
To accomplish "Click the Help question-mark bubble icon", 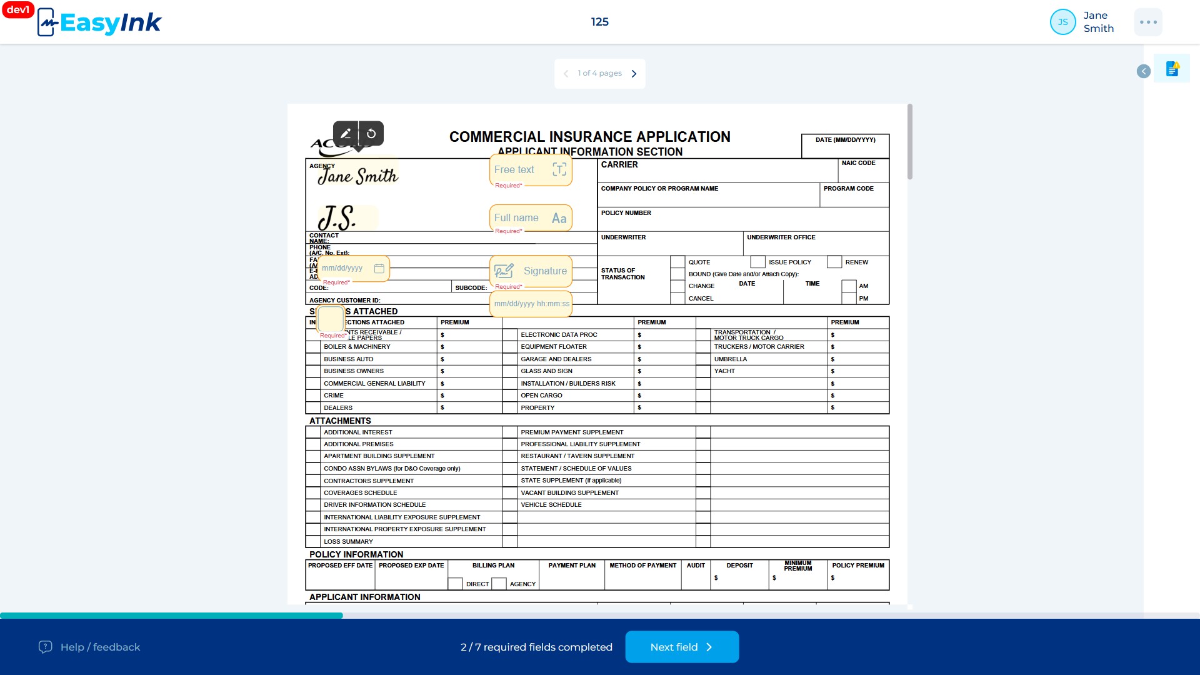I will [45, 647].
